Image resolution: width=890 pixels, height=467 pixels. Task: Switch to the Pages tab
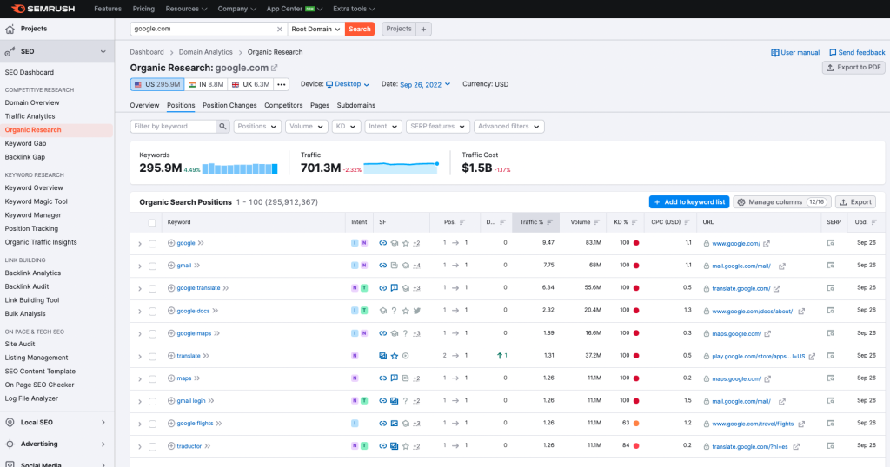[320, 105]
